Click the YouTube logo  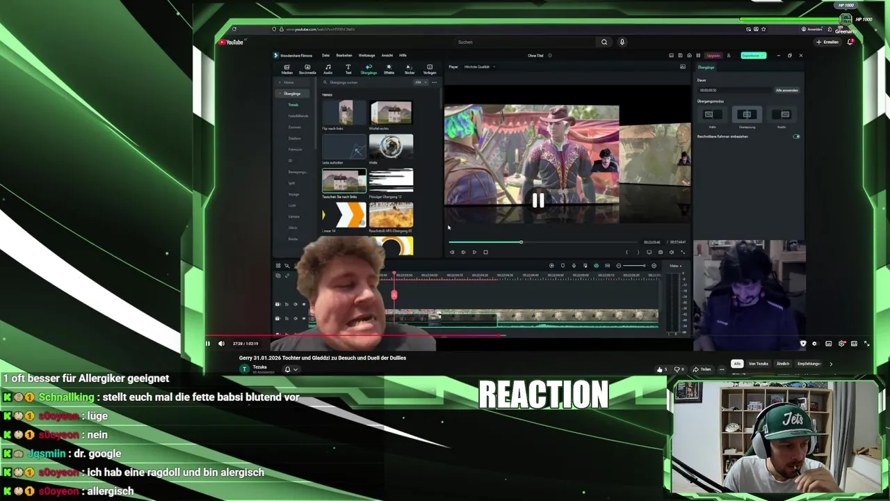coord(231,42)
